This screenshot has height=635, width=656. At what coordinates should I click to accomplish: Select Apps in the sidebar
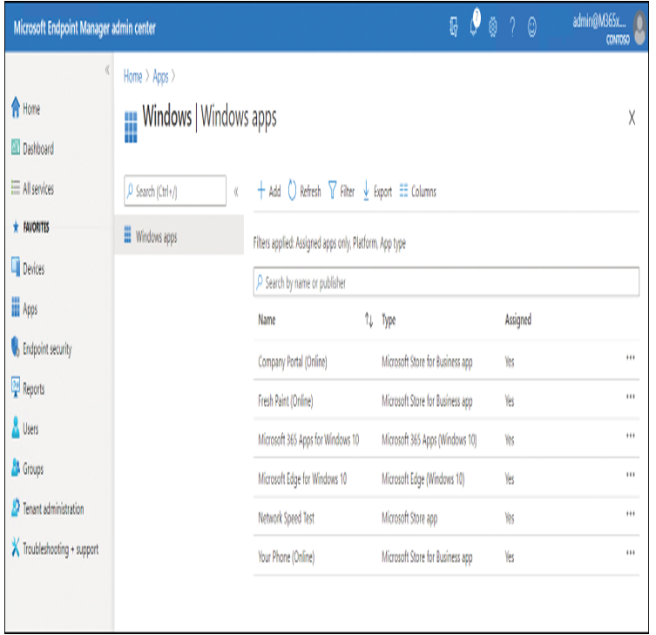click(24, 308)
